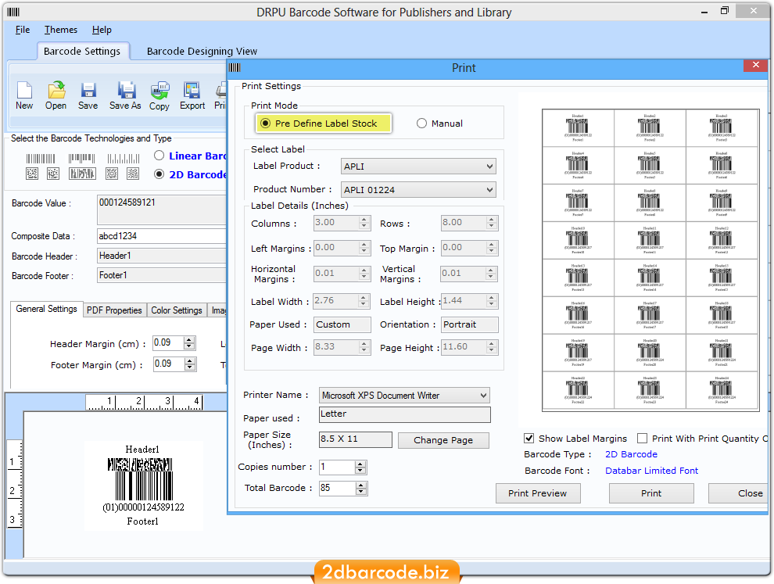This screenshot has height=584, width=774.
Task: Select fifth 2D barcode sample icon
Action: tap(133, 174)
